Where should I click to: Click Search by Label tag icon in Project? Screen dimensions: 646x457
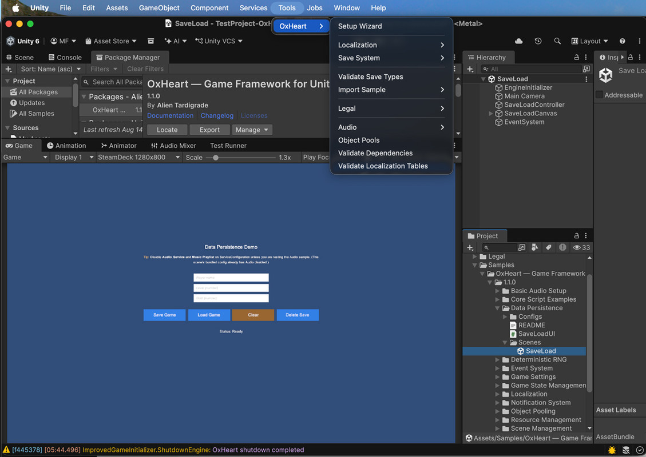click(x=548, y=247)
